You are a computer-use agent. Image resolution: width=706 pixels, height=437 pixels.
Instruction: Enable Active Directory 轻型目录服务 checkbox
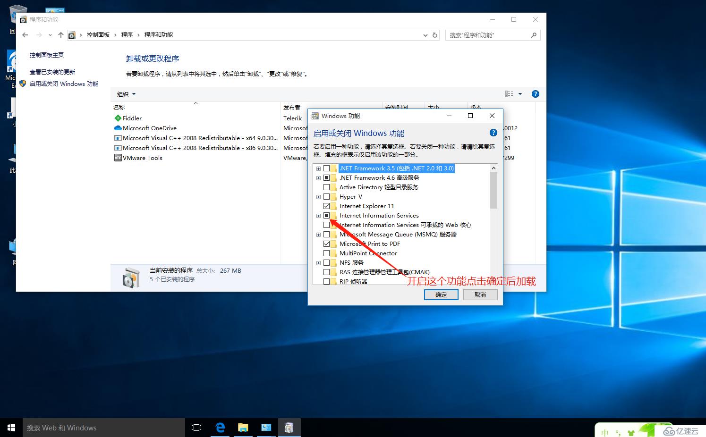(x=326, y=187)
